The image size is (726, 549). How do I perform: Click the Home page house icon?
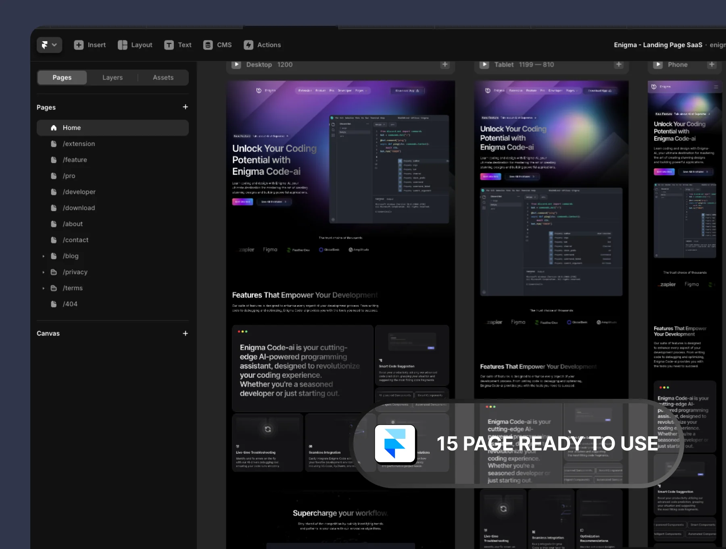tap(54, 128)
